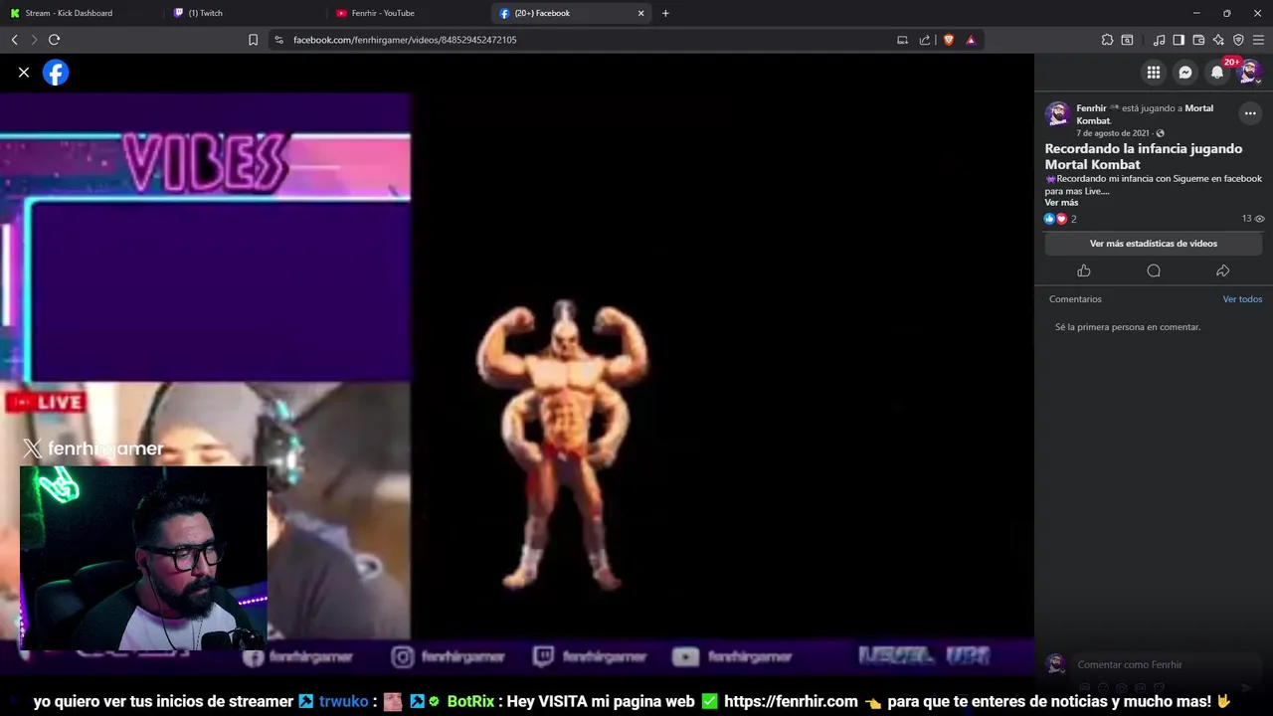Open Brave Rewards triangle icon
Screen dimensions: 1273x716
click(971, 40)
